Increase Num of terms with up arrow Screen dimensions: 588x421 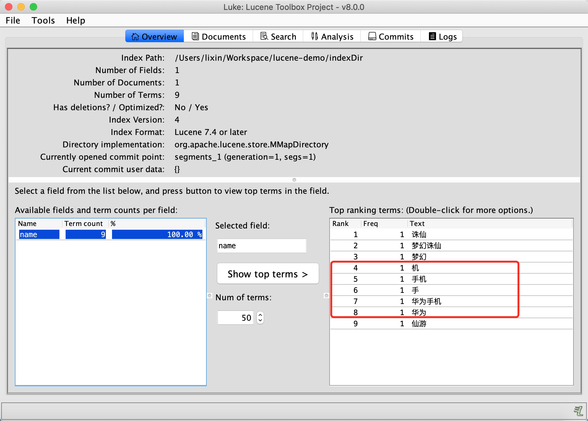(x=260, y=315)
